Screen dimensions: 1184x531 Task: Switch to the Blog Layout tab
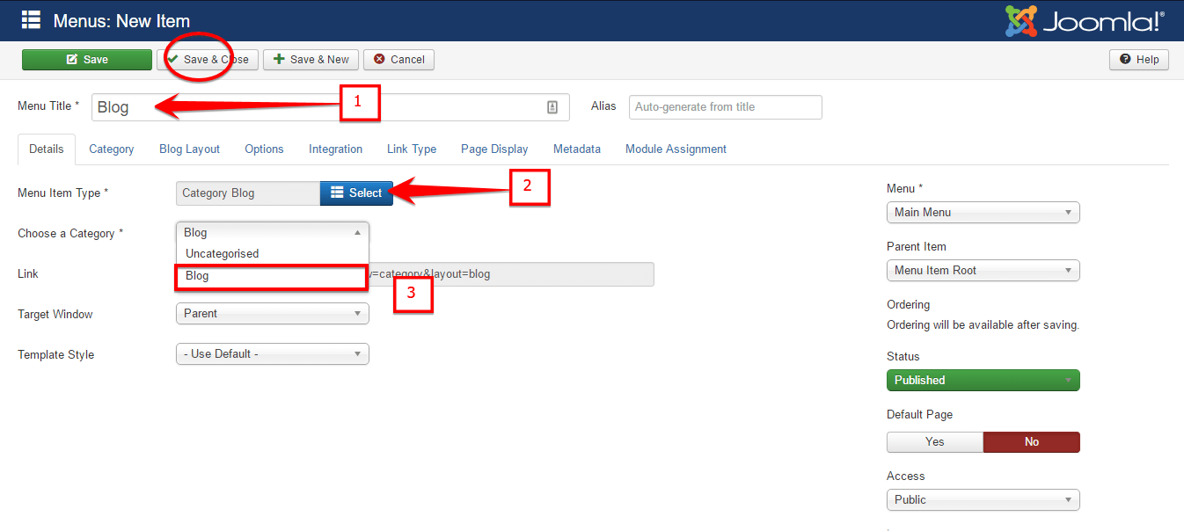pyautogui.click(x=189, y=149)
